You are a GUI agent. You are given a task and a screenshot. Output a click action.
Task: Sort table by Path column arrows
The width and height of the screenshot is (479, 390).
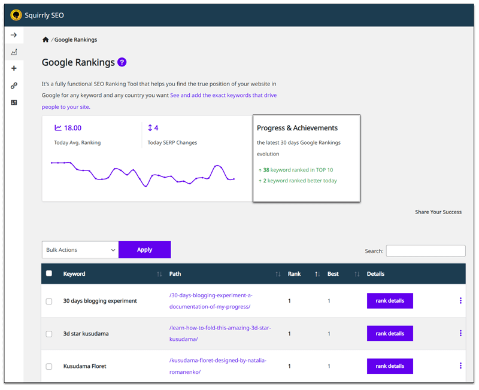pos(278,274)
